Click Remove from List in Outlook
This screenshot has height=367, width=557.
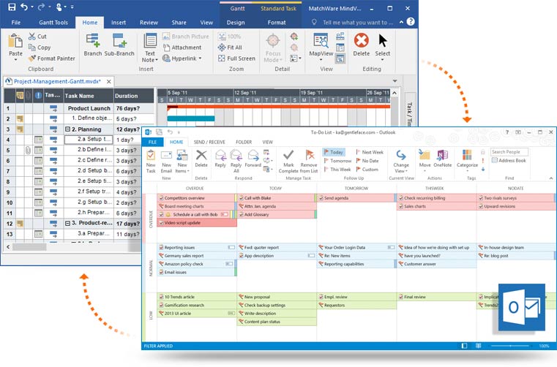(309, 162)
